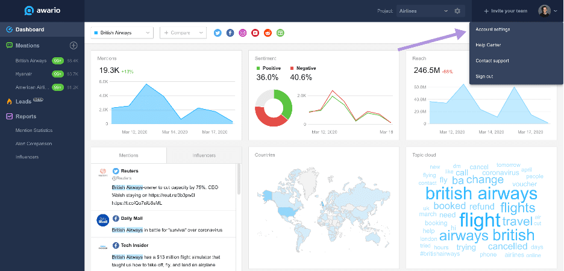Viewport: 564px width, 271px height.
Task: Select '#britishairways' in topic cloud
Action: [440, 254]
